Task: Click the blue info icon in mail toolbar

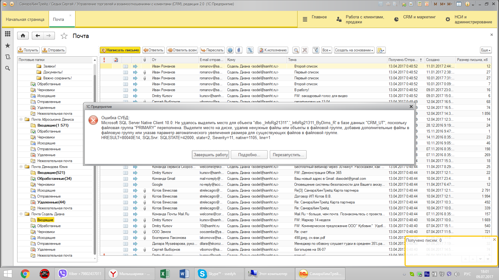Action: click(230, 50)
